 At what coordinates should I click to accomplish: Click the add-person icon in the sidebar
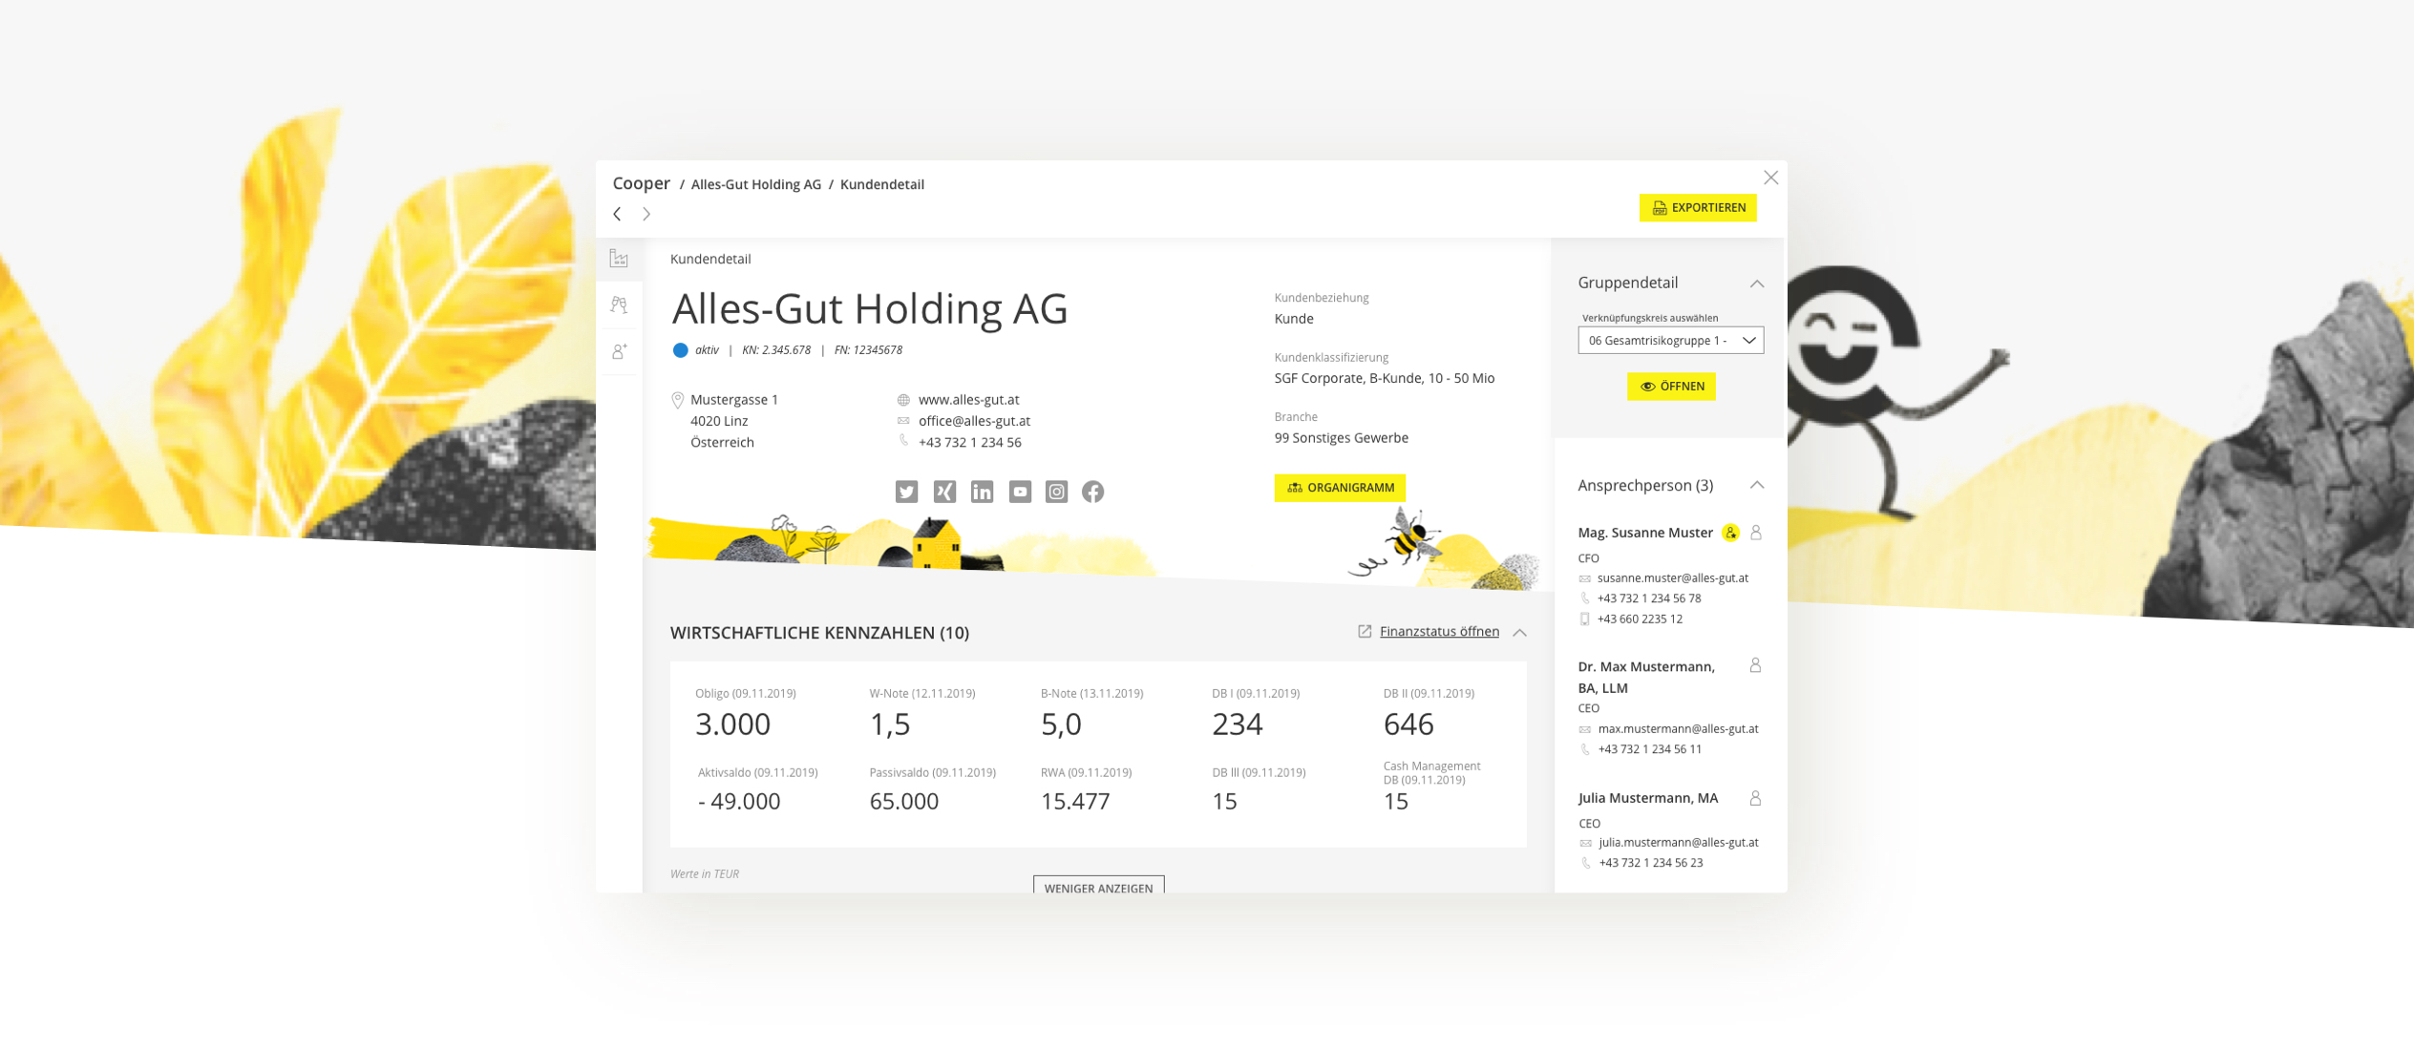pos(618,351)
